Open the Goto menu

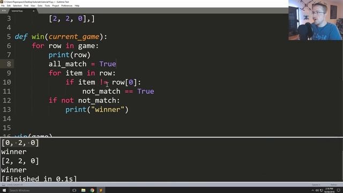coord(40,6)
